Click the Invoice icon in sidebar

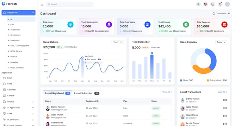4,102
